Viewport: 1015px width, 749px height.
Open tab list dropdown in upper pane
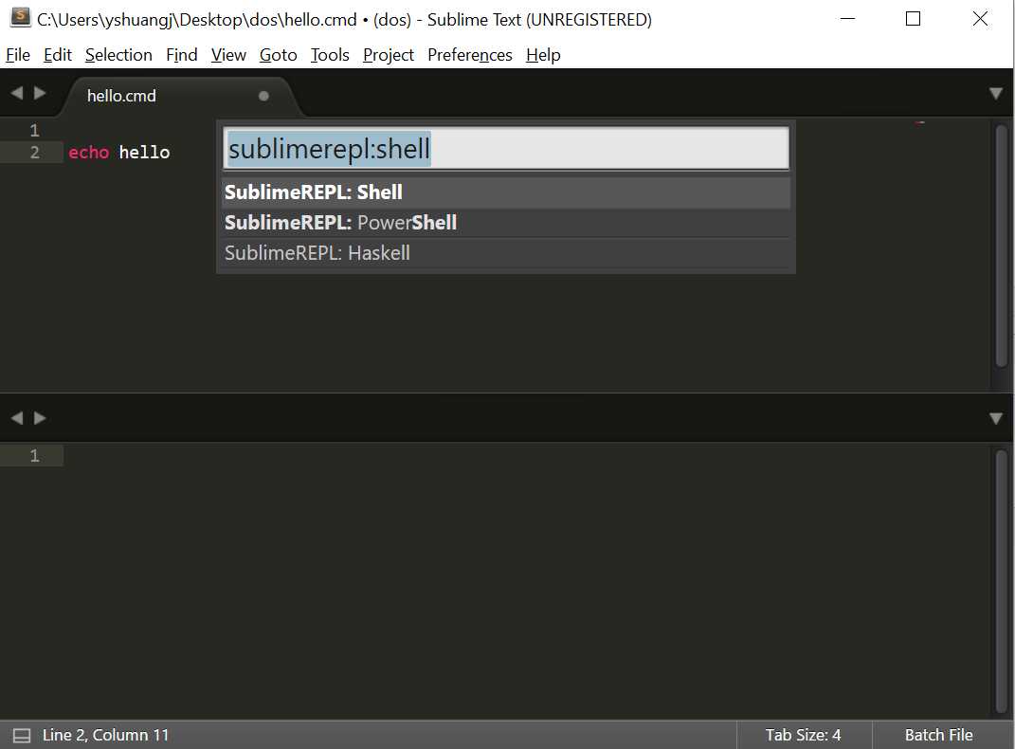click(x=996, y=94)
